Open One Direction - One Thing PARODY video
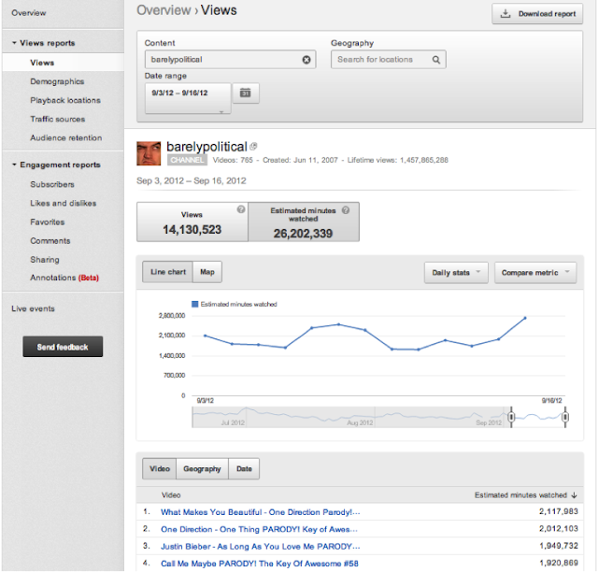598x572 pixels. (259, 529)
